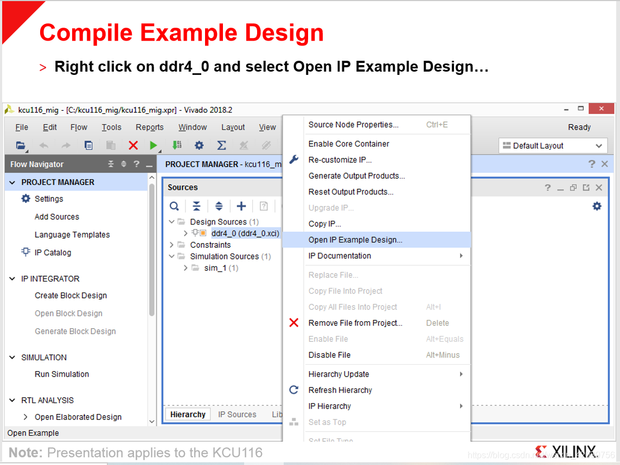Click the Copy toolbar icon
This screenshot has width=620, height=465.
click(88, 145)
